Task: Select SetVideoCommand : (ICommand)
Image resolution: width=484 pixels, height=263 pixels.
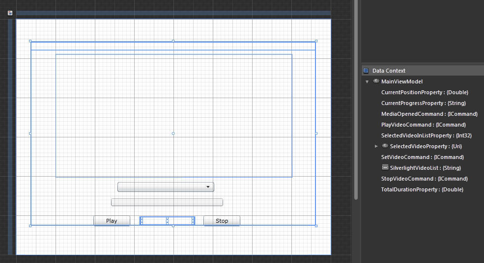Action: [x=422, y=157]
